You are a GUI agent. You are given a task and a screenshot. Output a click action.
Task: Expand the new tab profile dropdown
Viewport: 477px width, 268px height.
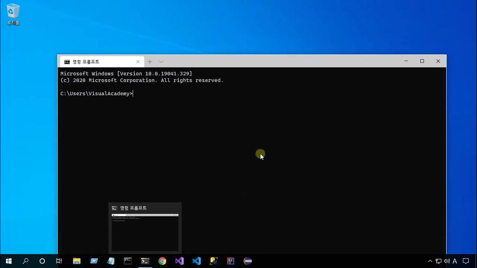(161, 62)
